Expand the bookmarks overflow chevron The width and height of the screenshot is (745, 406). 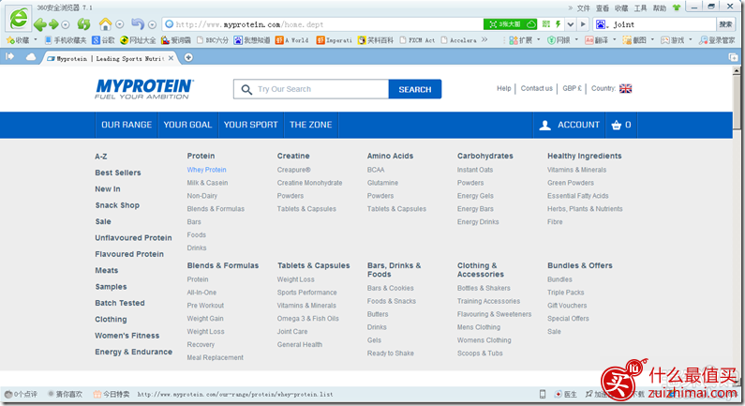[x=484, y=40]
